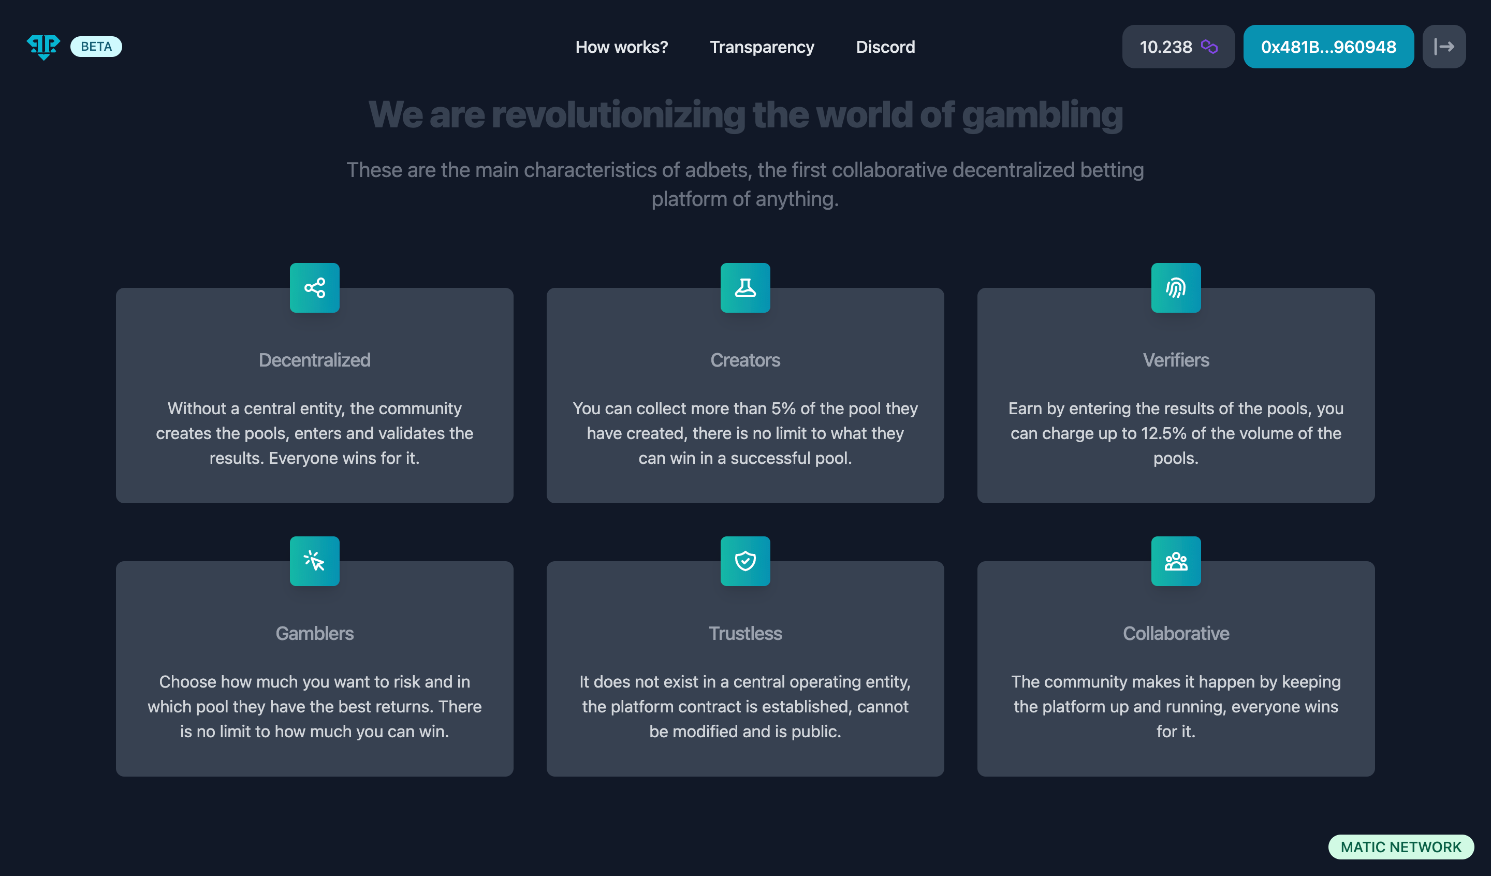Viewport: 1491px width, 876px height.
Task: Click the 10.238 balance display
Action: (x=1165, y=46)
